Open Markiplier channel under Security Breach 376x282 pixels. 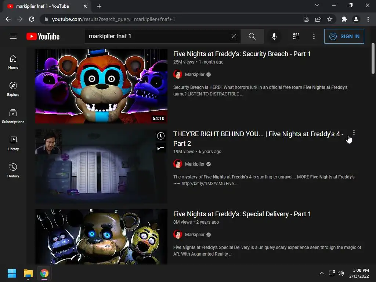[195, 74]
